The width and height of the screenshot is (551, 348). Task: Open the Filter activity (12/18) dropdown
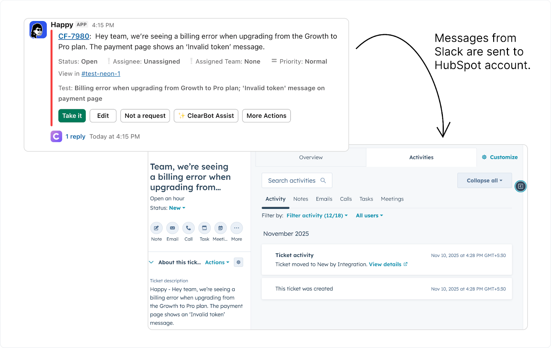(x=316, y=215)
